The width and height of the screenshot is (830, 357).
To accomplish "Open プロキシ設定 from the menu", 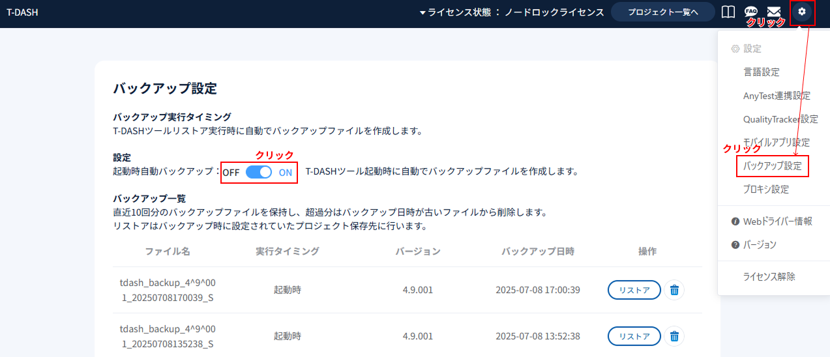I will [766, 190].
